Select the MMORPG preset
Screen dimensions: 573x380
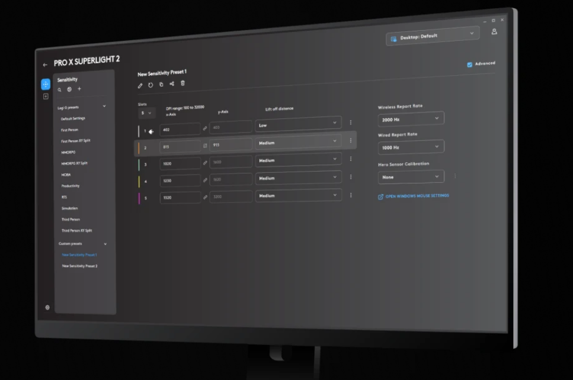click(x=68, y=152)
